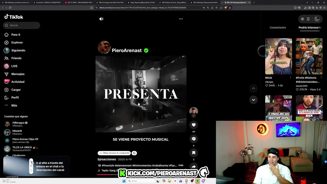Open the Brave Shields lion icon
Viewport: 327px width, 184px height.
(x=226, y=7)
